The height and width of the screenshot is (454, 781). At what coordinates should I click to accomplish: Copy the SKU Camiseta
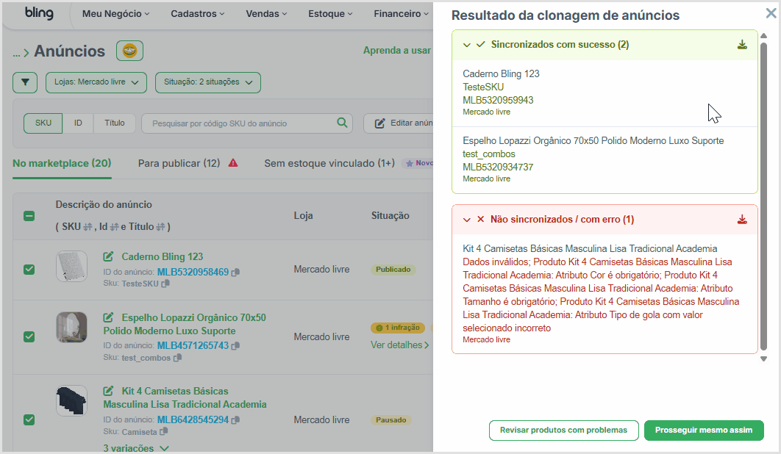(x=164, y=432)
